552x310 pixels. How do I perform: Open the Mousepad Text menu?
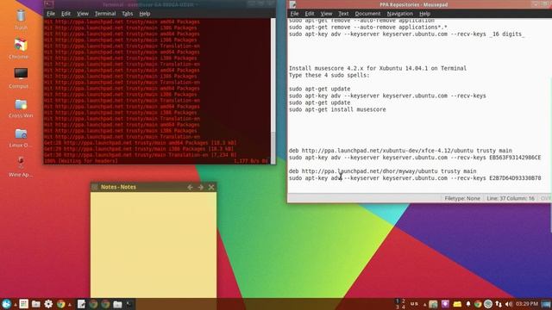pyautogui.click(x=343, y=14)
